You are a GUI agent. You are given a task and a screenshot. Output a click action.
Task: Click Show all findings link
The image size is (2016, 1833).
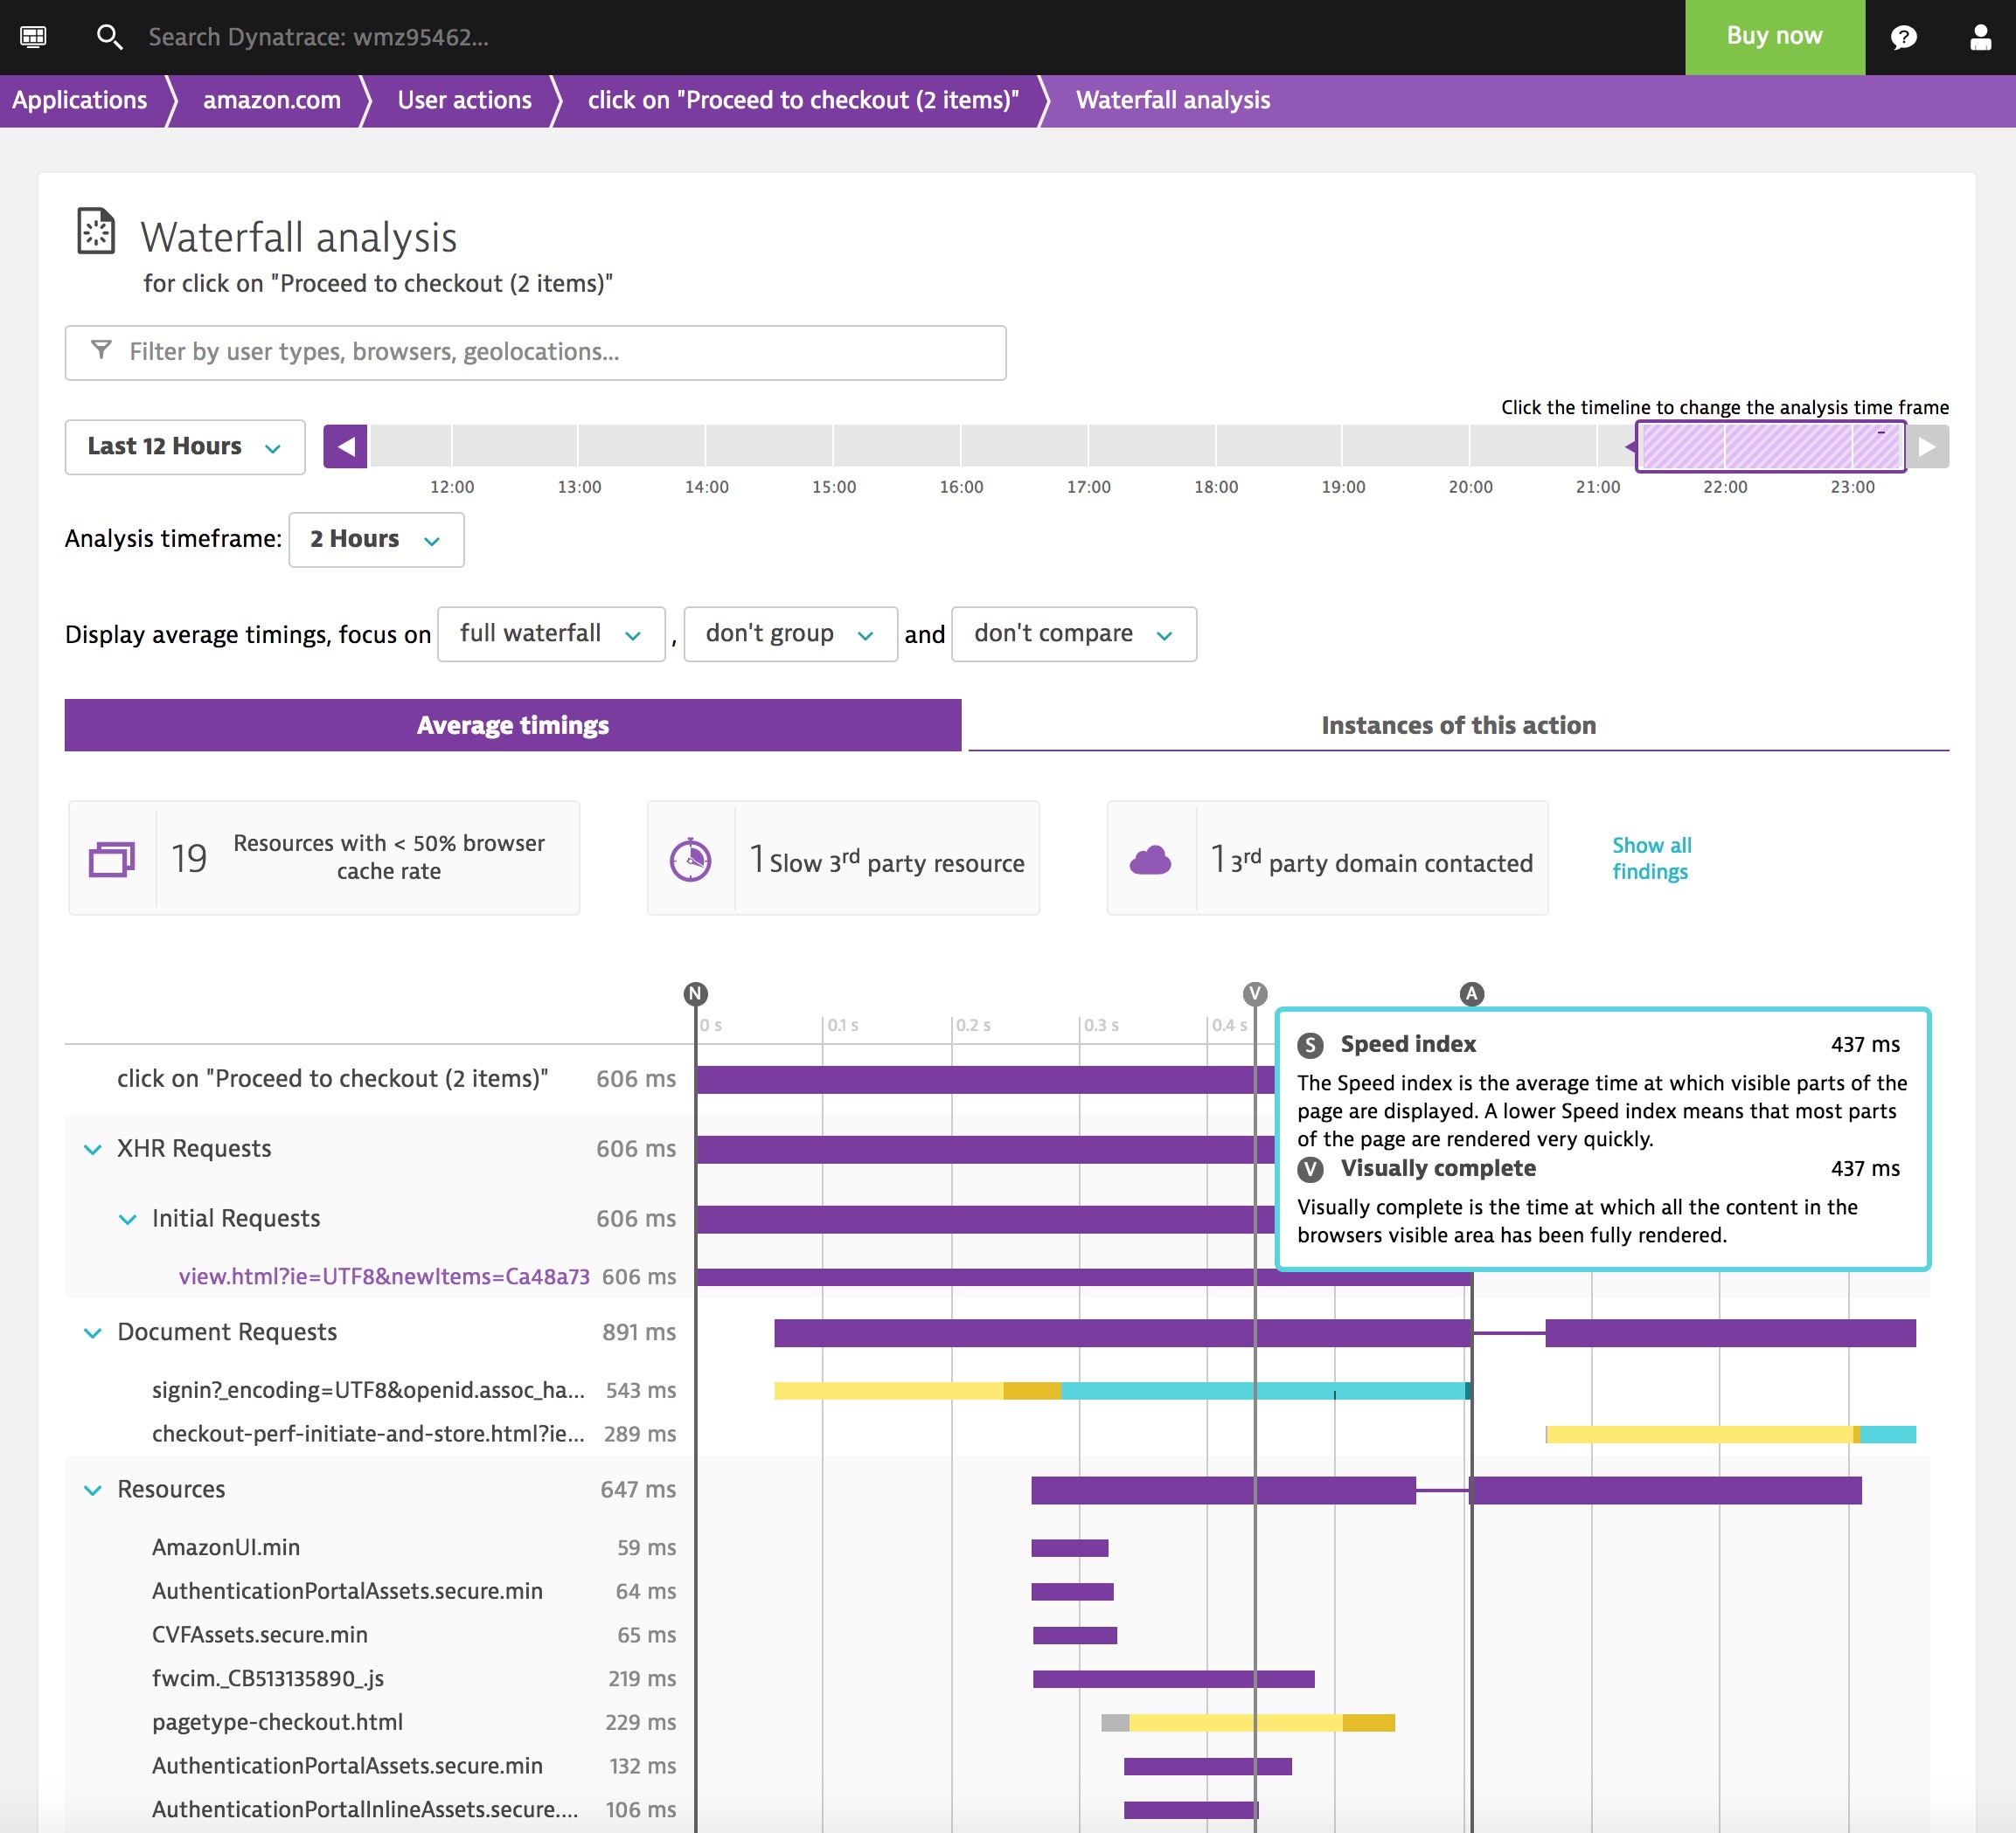tap(1651, 858)
